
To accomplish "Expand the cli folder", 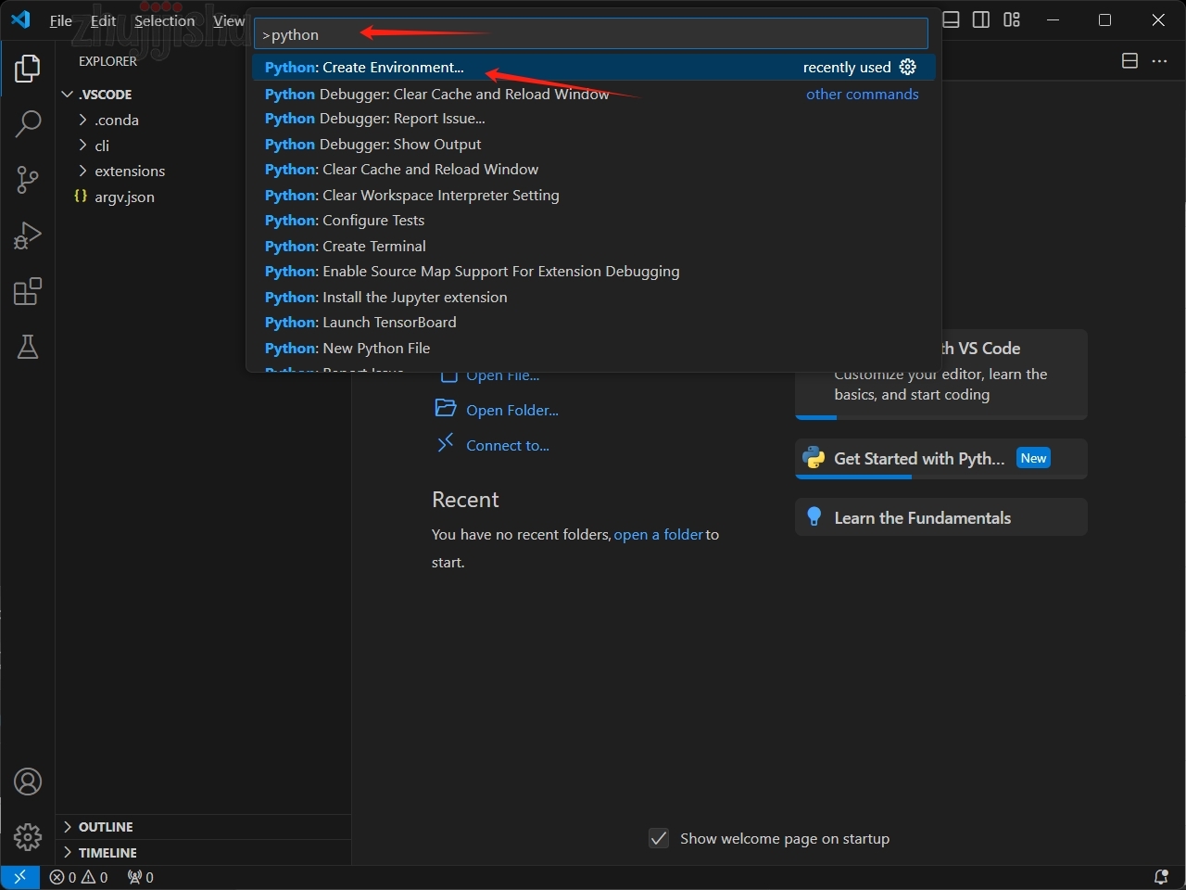I will (82, 146).
